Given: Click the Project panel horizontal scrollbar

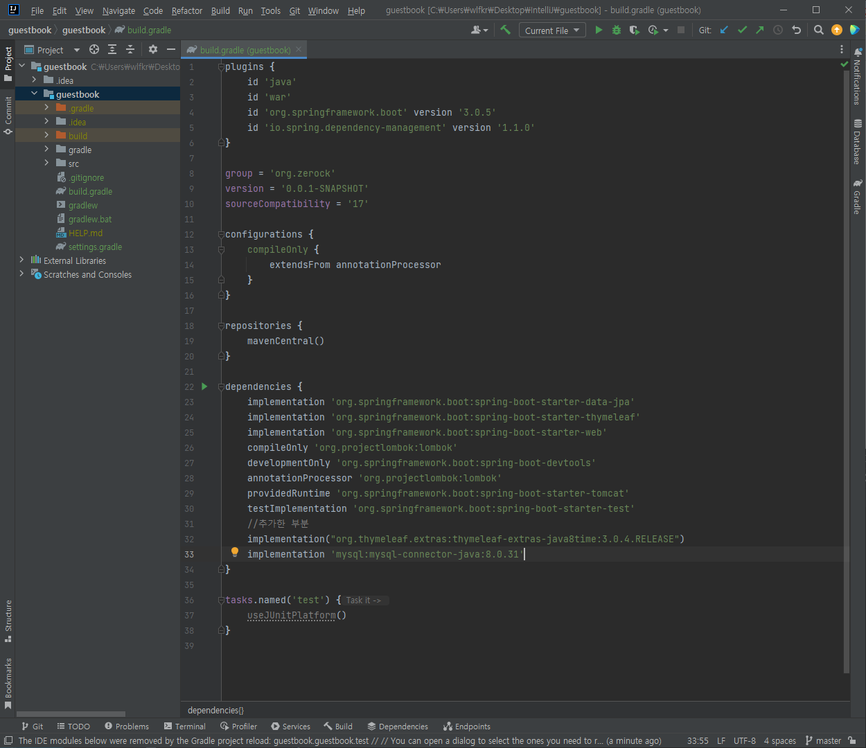Looking at the screenshot, I should coord(71,713).
